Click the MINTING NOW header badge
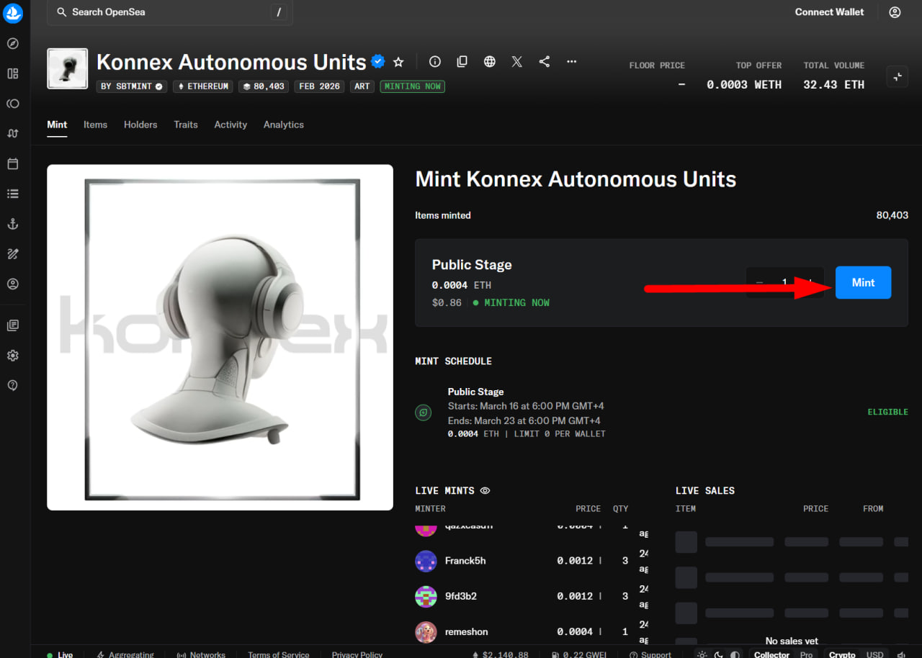Viewport: 922px width, 658px height. click(413, 86)
